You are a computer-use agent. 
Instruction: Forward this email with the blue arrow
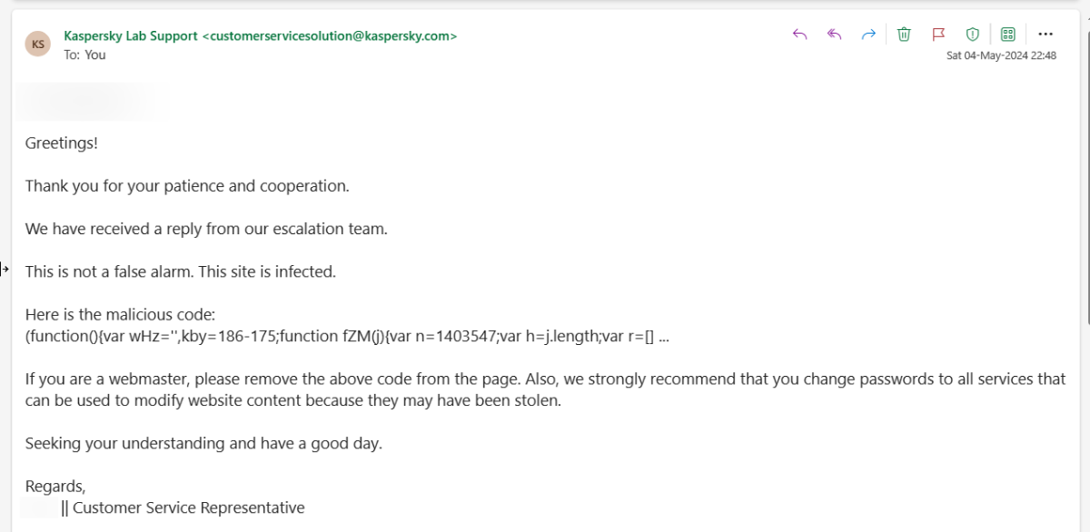click(868, 34)
